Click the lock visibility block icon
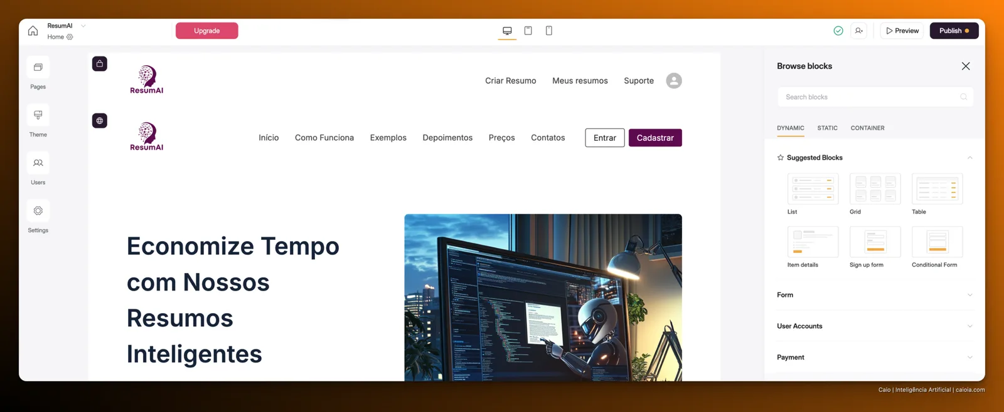The height and width of the screenshot is (412, 1004). (100, 64)
